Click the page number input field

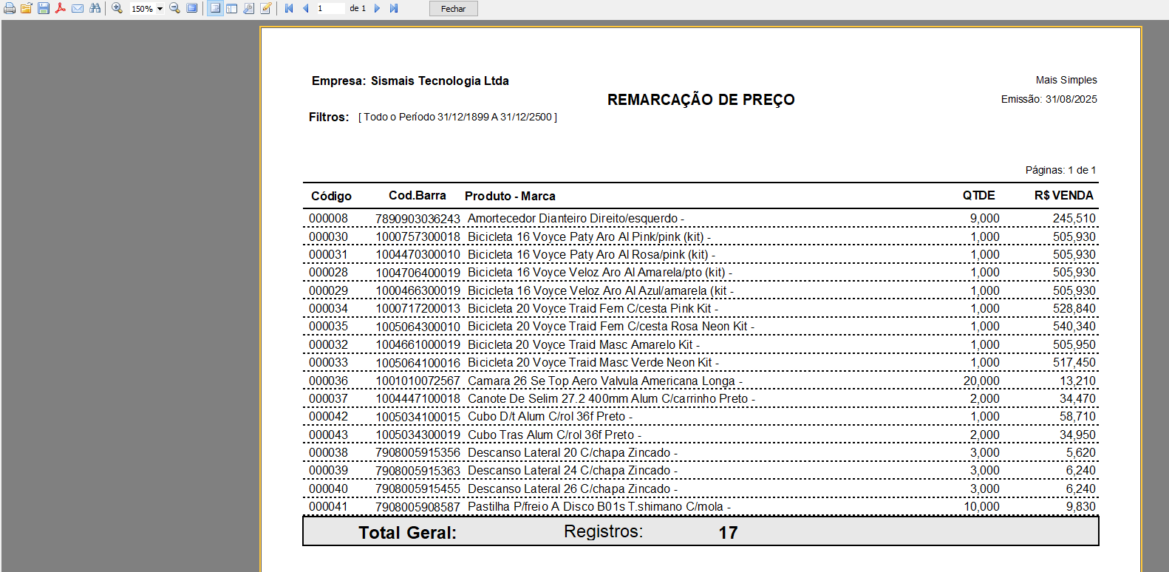pos(330,9)
